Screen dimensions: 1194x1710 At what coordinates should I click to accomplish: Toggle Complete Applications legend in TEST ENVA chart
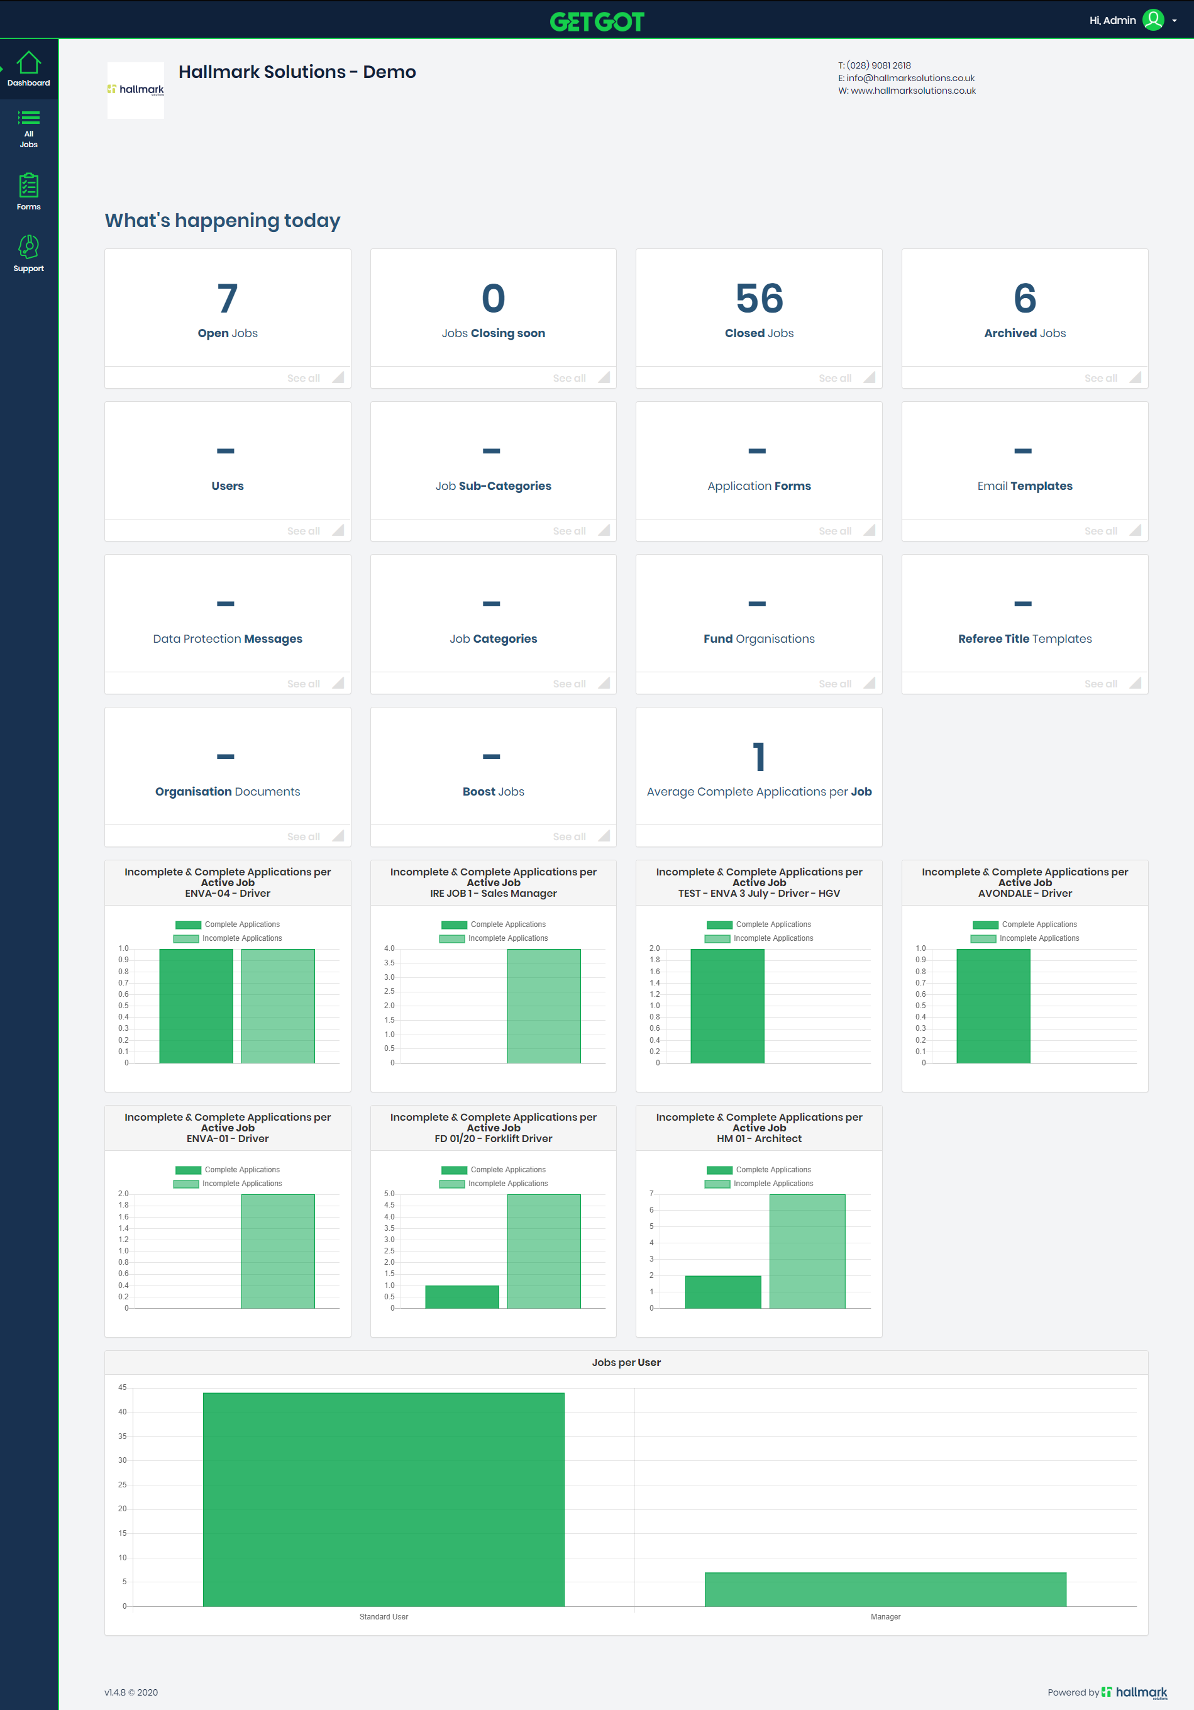pos(760,924)
